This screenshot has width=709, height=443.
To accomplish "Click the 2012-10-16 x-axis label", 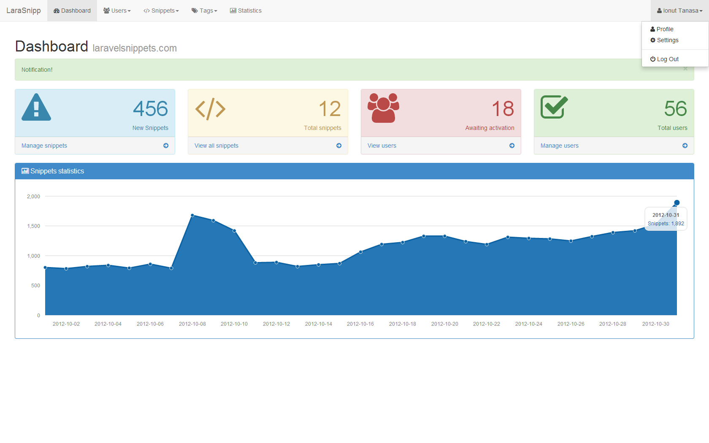I will pyautogui.click(x=360, y=324).
